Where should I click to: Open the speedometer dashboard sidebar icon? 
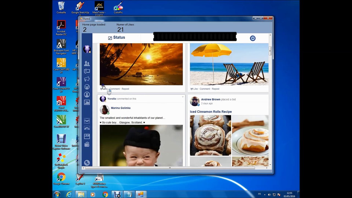pyautogui.click(x=87, y=128)
